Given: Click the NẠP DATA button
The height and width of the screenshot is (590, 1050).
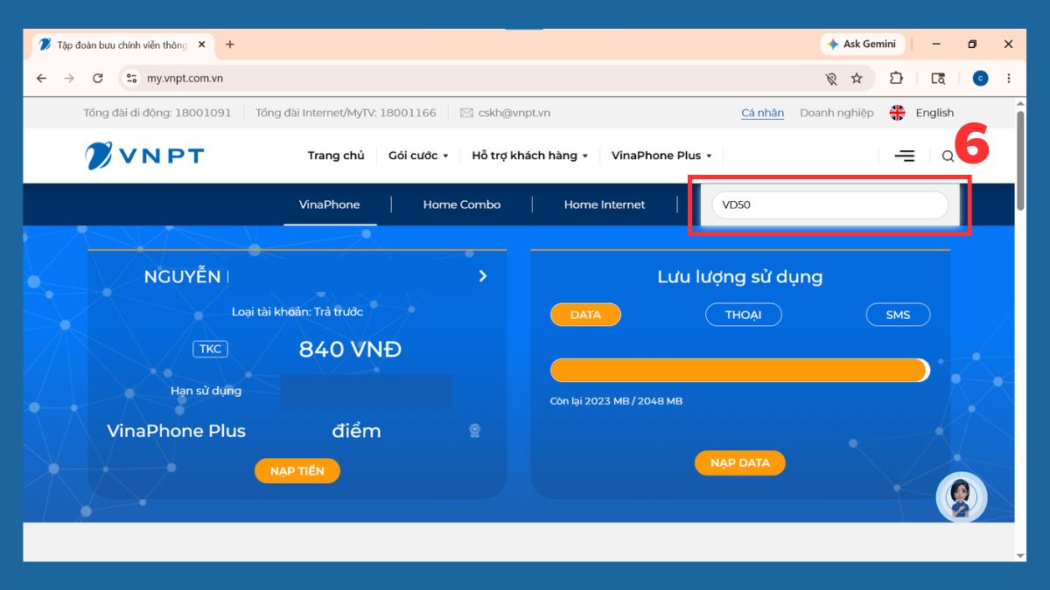Looking at the screenshot, I should pos(740,463).
